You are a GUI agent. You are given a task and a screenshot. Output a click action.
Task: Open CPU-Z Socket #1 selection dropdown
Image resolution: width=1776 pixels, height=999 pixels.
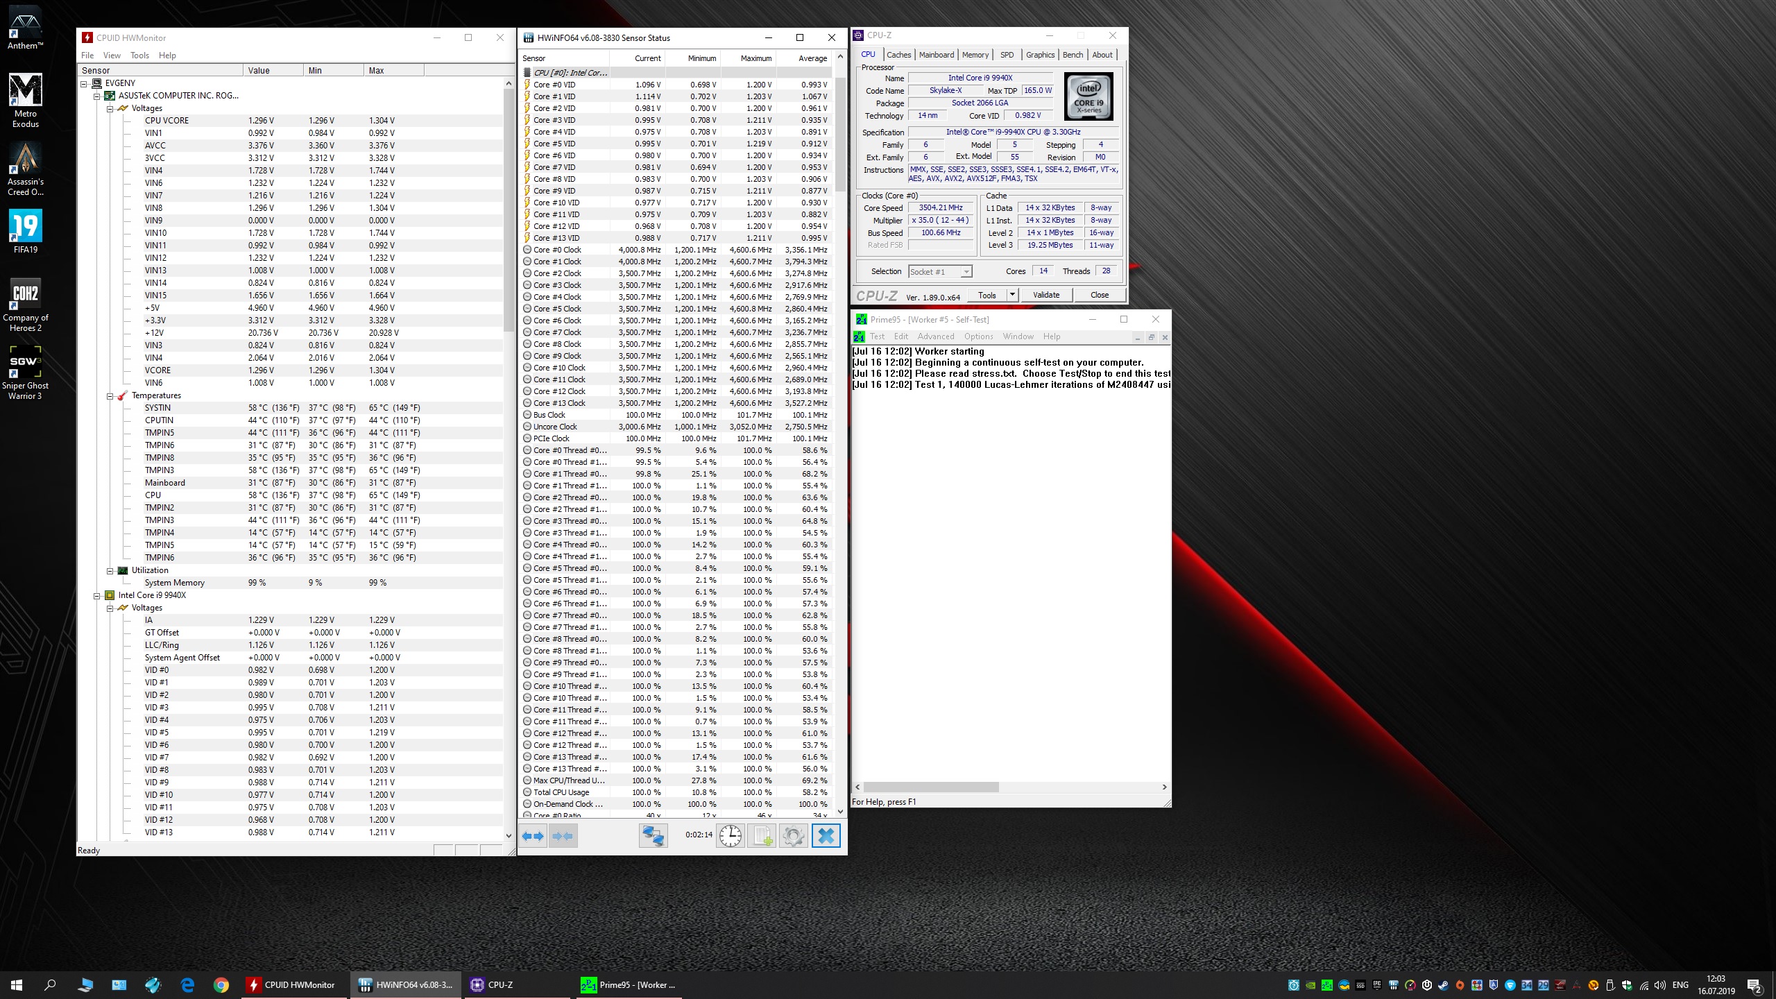(x=966, y=272)
